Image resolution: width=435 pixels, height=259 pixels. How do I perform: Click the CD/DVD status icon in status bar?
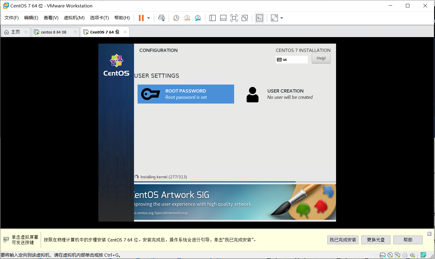click(x=390, y=255)
